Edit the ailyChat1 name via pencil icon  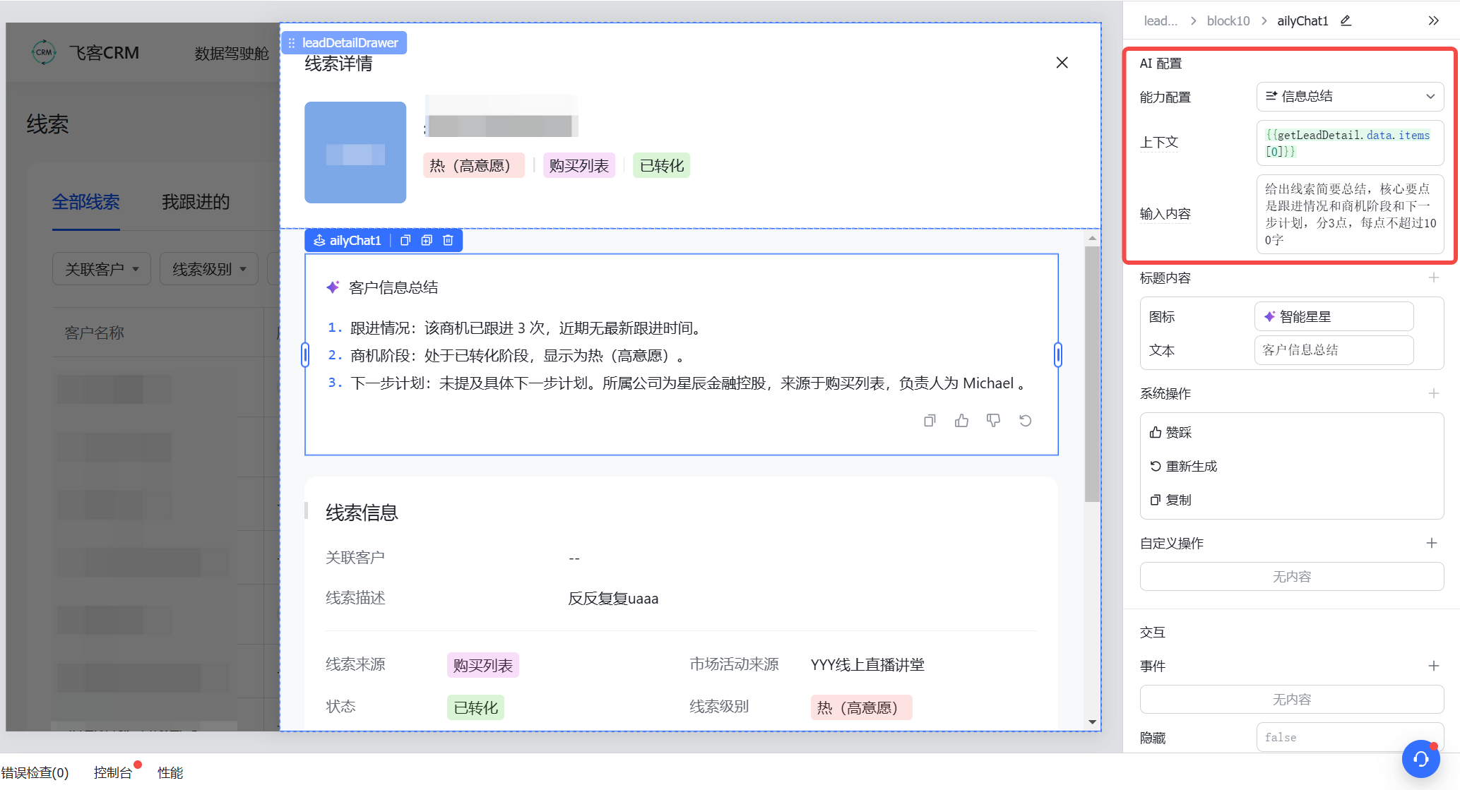pyautogui.click(x=1346, y=20)
